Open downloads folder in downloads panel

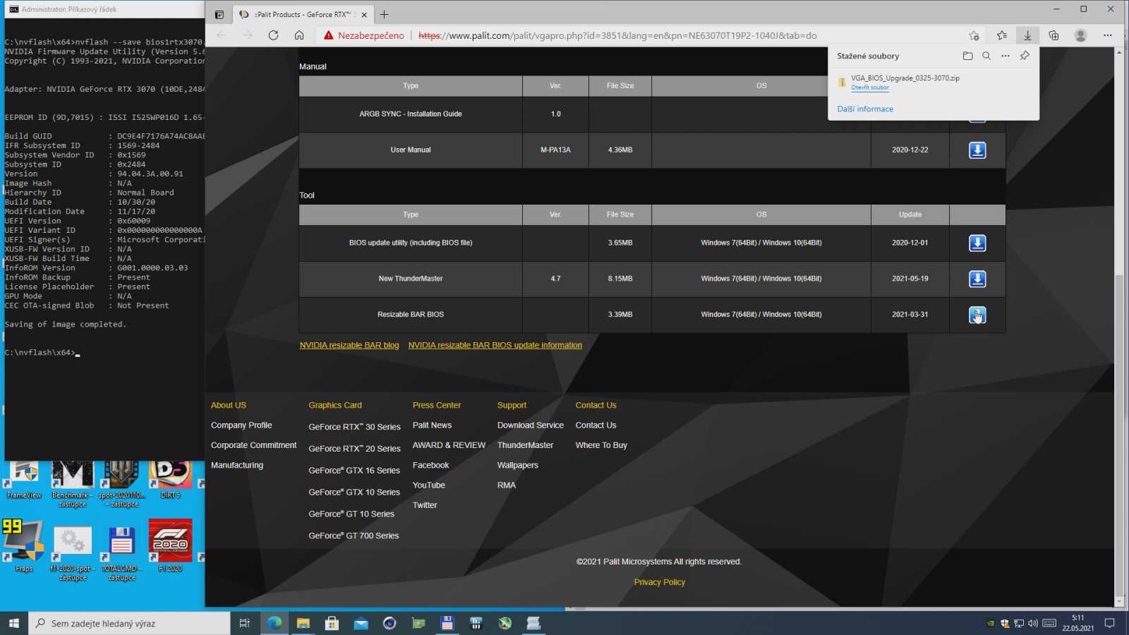coord(967,56)
